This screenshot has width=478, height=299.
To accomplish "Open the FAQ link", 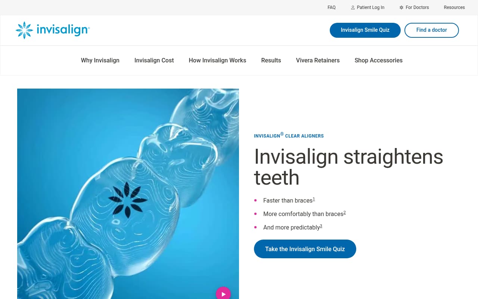I will pos(332,7).
